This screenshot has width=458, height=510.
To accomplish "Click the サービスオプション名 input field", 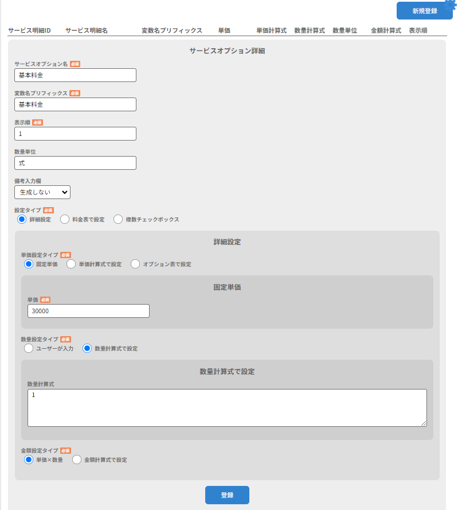I will 75,75.
